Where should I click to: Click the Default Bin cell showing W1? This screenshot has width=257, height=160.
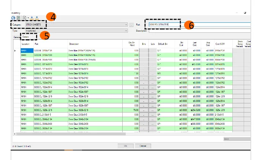pyautogui.click(x=166, y=73)
